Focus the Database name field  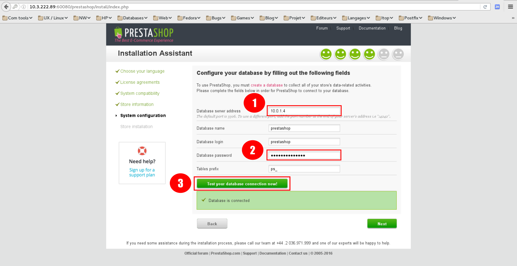304,128
